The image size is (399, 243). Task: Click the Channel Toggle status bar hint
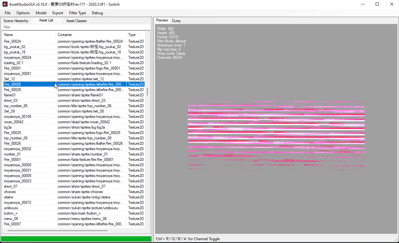tap(188, 239)
